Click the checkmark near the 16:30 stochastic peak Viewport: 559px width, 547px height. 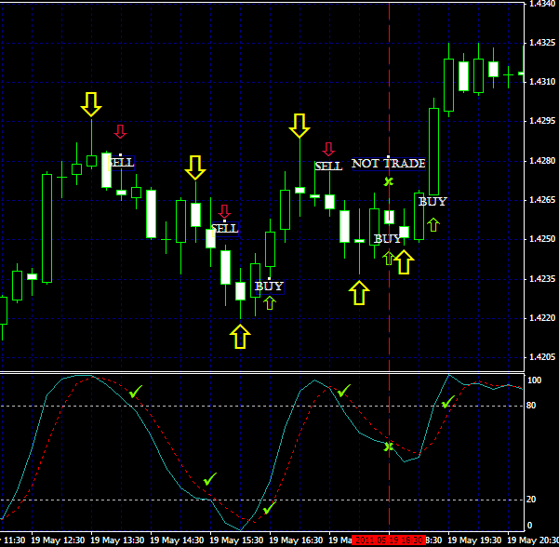pos(343,391)
